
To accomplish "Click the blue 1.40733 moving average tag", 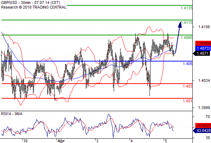I will pos(203,48).
